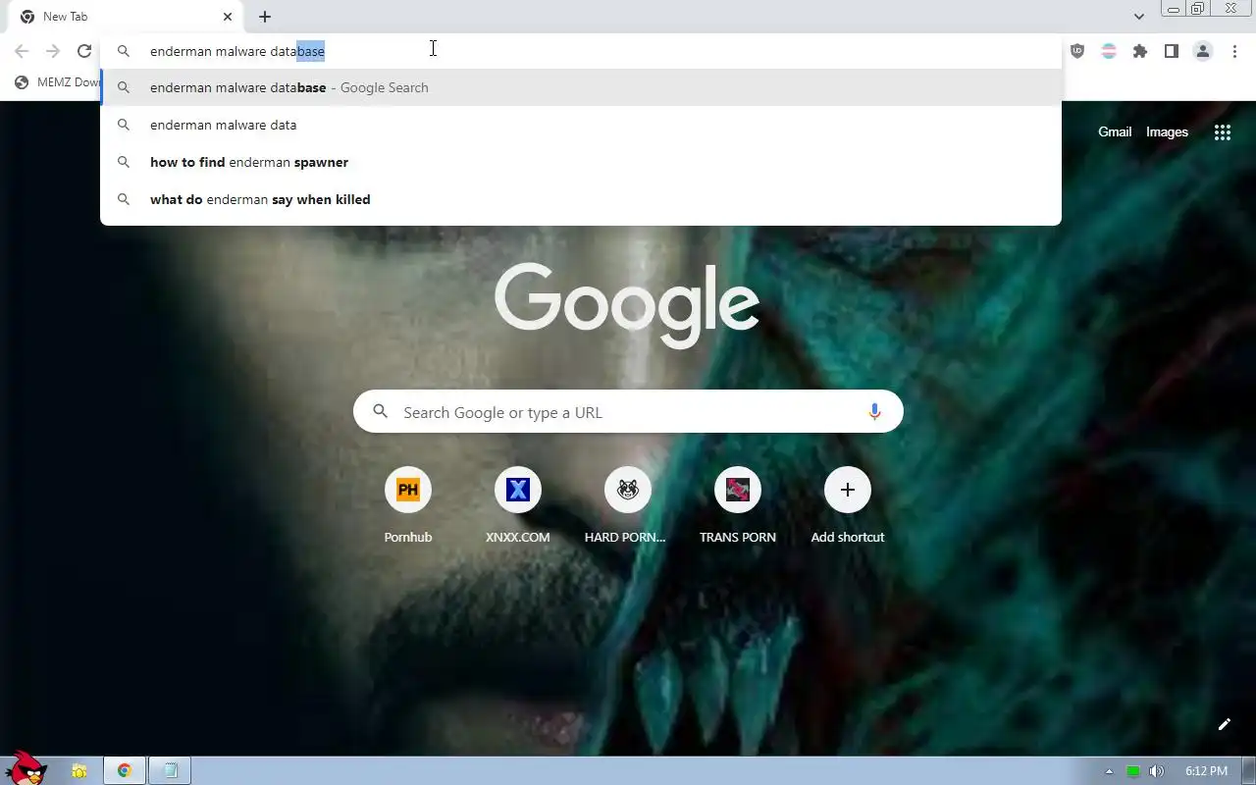Switch to Chrome in the taskbar
Image resolution: width=1256 pixels, height=785 pixels.
click(125, 771)
